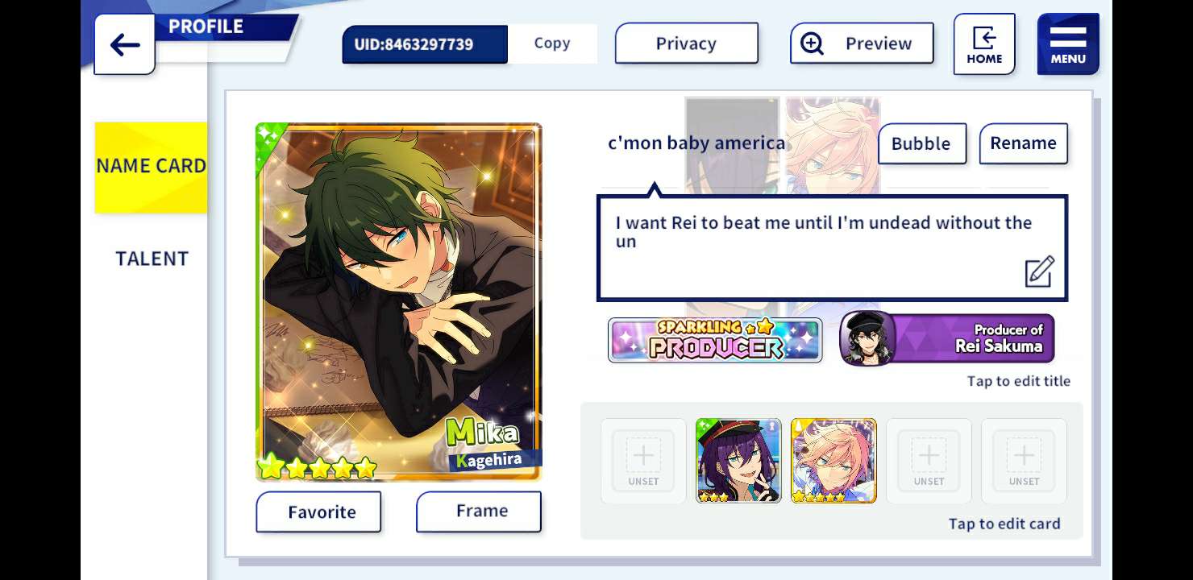This screenshot has height=580, width=1193.
Task: Tap the last UNSET plus card slot
Action: tap(1024, 461)
